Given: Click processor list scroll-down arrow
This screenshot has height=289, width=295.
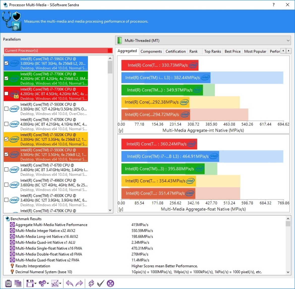Looking at the screenshot, I should coord(110,210).
